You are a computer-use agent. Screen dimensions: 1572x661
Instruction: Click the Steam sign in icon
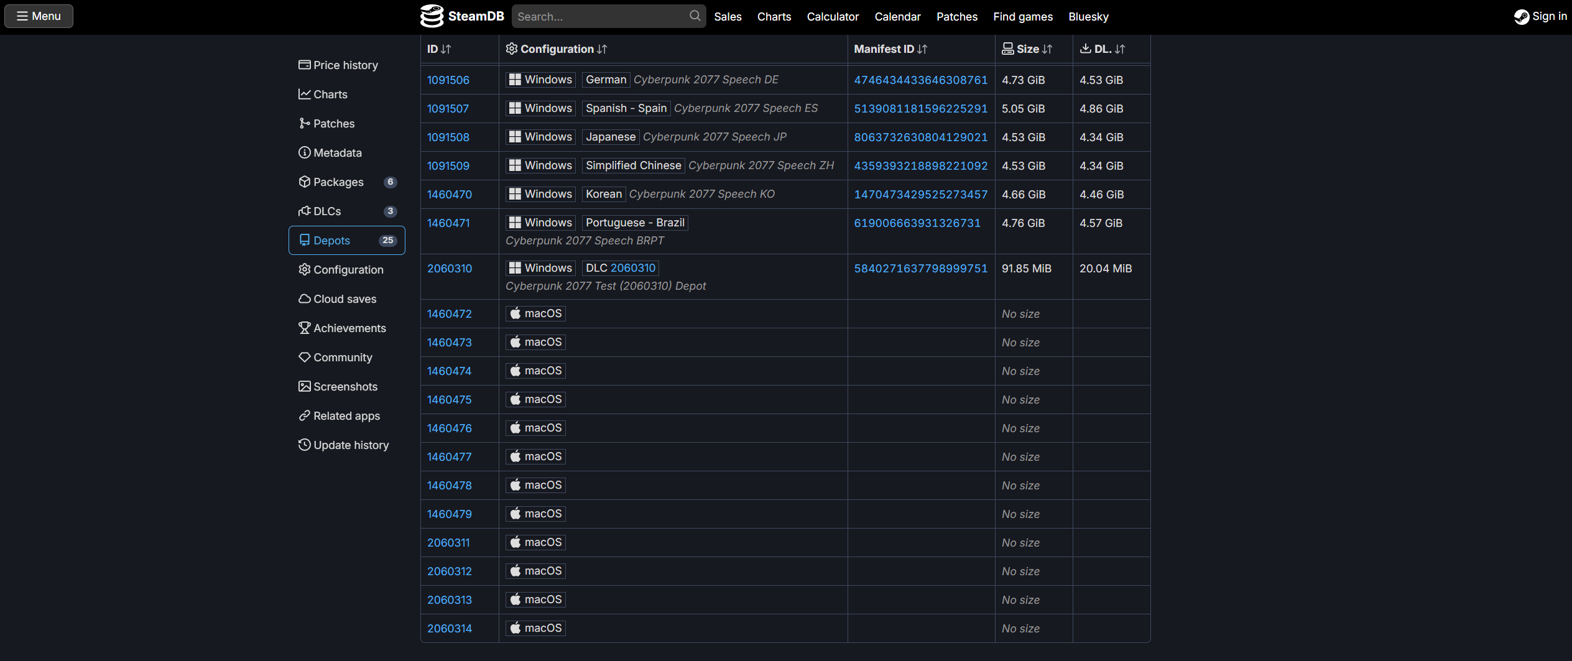(1521, 17)
